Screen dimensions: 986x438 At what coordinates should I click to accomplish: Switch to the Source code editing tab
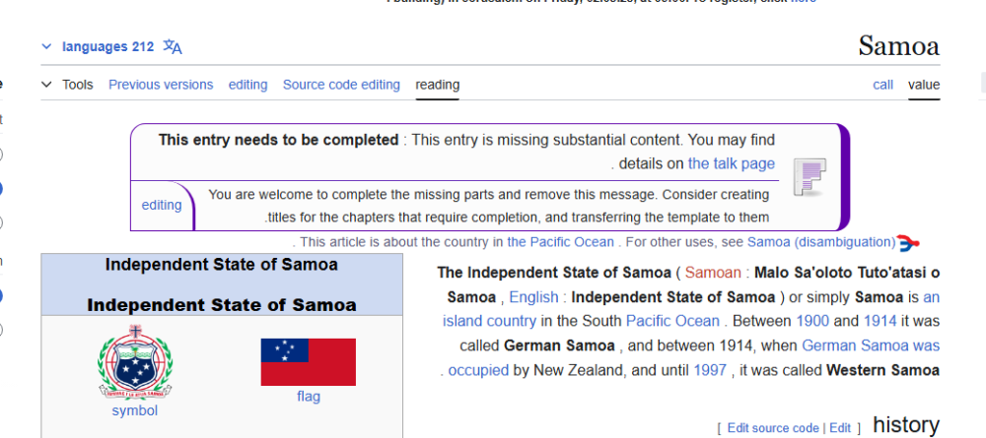click(x=341, y=85)
